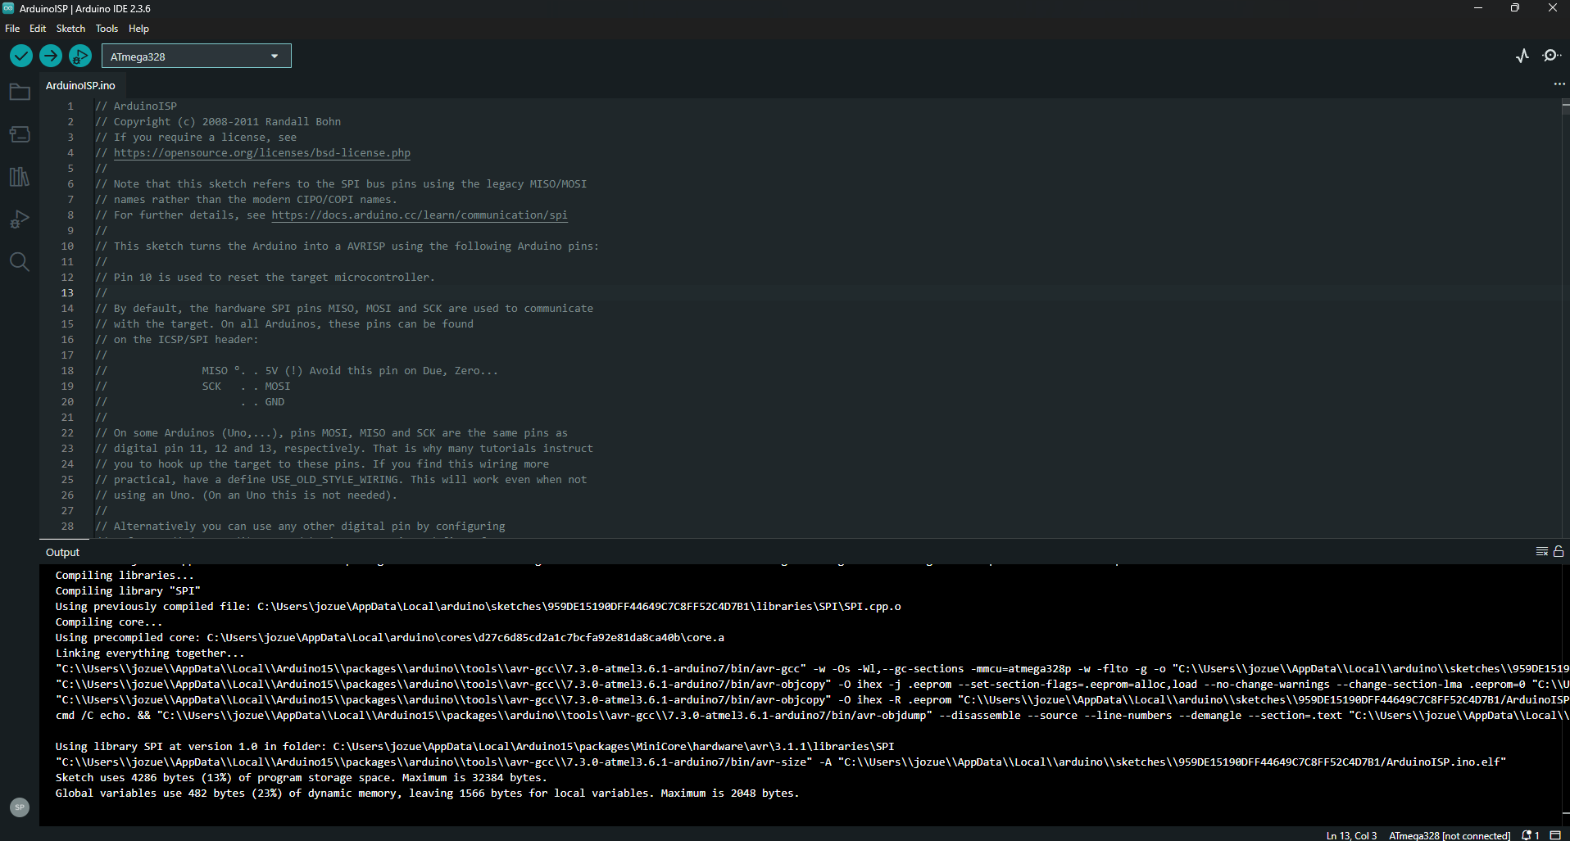
Task: Click the Output panel vertical scrollbar
Action: 1565,694
